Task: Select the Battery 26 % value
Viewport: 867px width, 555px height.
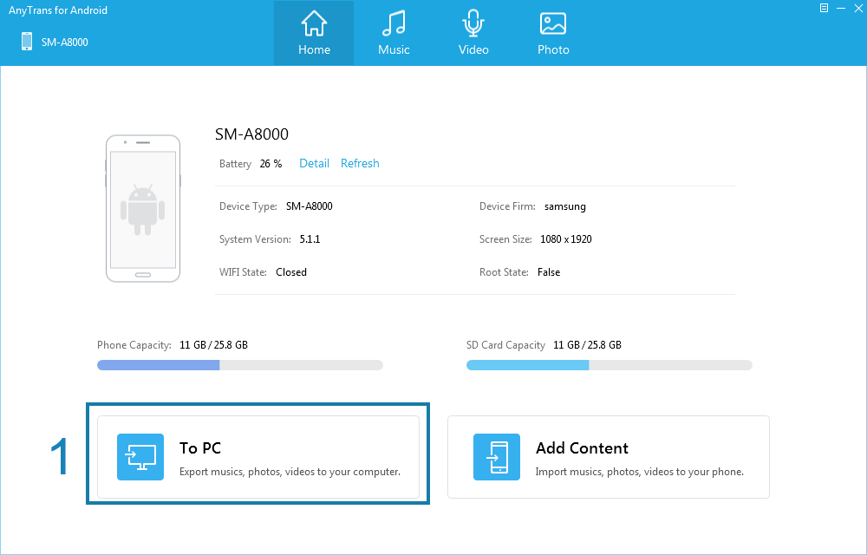Action: click(271, 164)
